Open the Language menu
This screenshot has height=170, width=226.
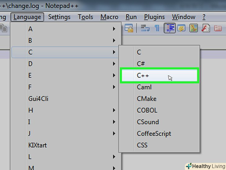pos(27,17)
